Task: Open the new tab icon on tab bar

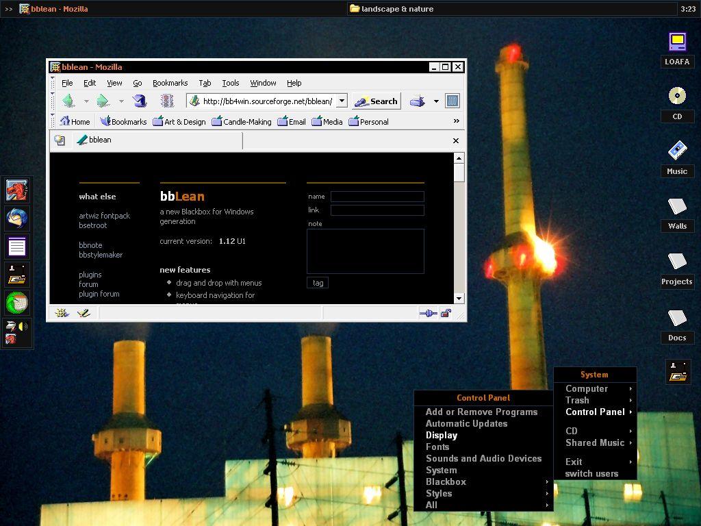Action: [x=60, y=140]
